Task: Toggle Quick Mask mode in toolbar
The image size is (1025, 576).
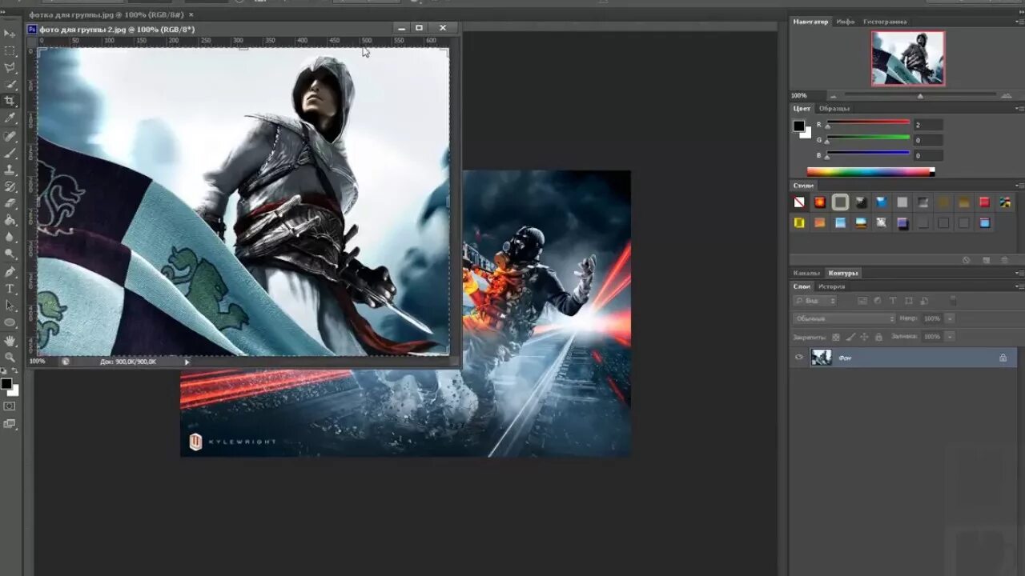Action: click(10, 406)
